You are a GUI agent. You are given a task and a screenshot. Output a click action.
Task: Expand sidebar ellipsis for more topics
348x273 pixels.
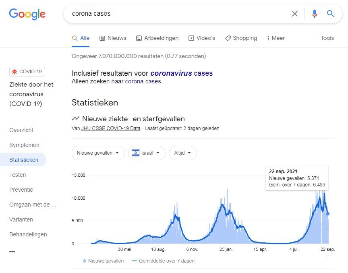tap(12, 252)
